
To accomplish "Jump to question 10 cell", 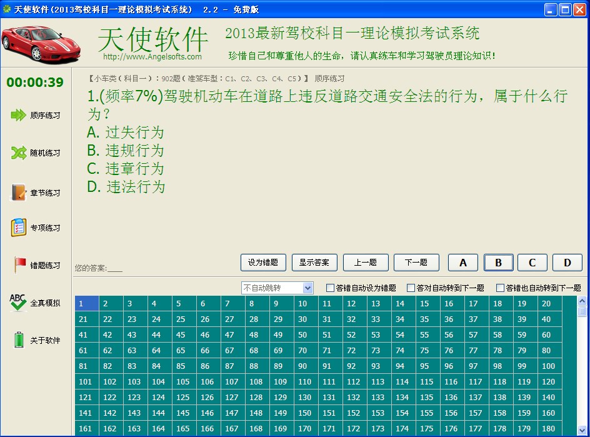I will pyautogui.click(x=306, y=303).
